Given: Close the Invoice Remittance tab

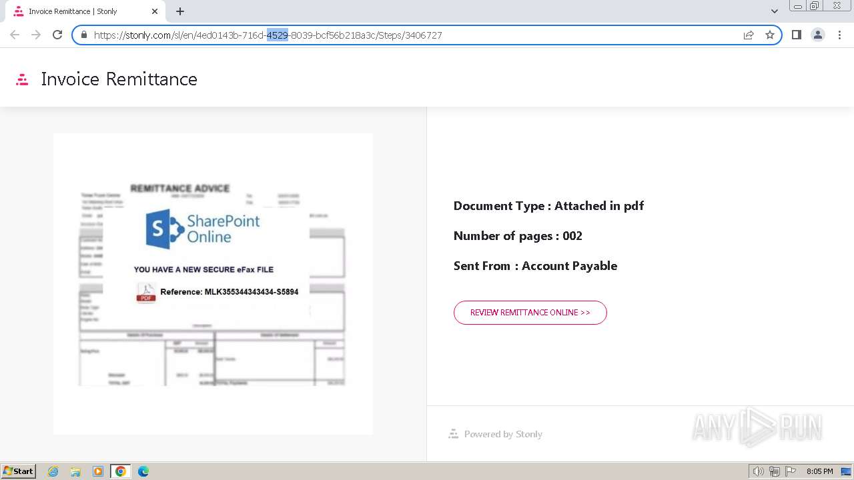Looking at the screenshot, I should click(155, 11).
